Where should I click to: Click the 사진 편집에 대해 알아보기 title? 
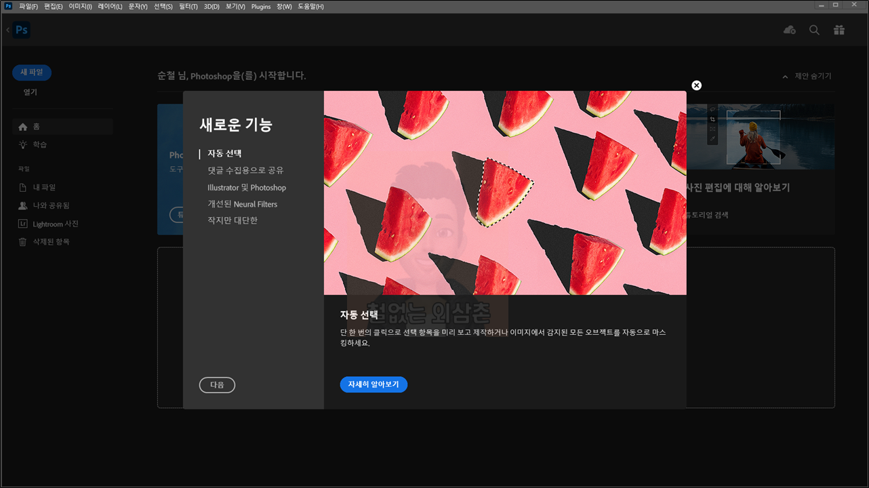[x=738, y=188]
